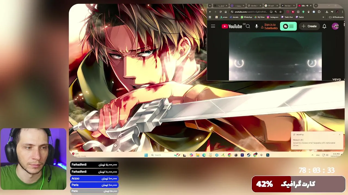View site information icon in address bar

pos(232,12)
